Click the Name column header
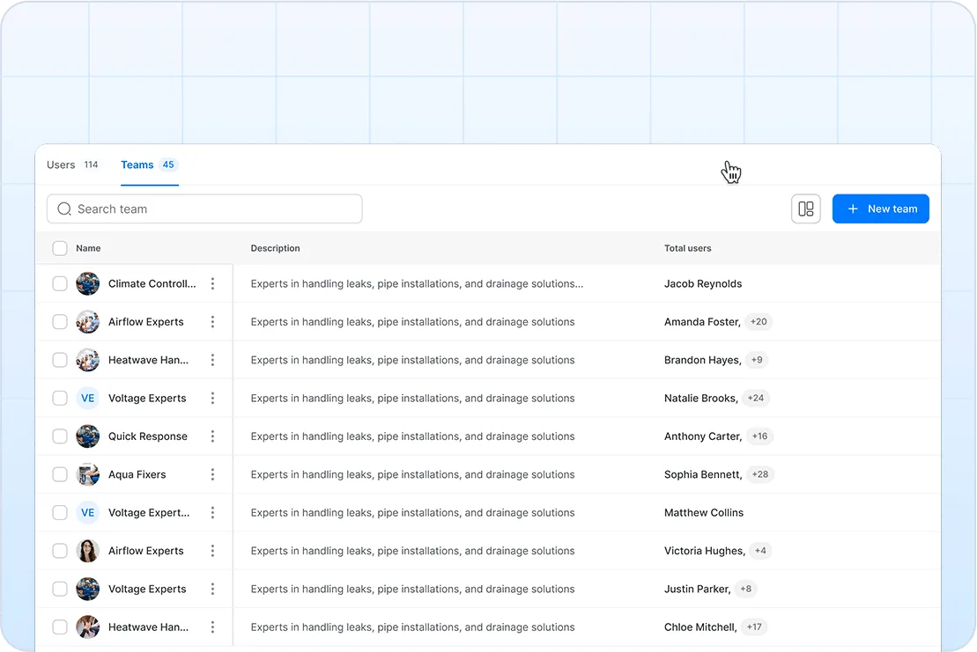 pos(88,248)
